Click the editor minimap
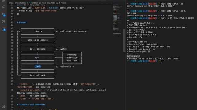Screen dimensions: 197x110 point(118,20)
